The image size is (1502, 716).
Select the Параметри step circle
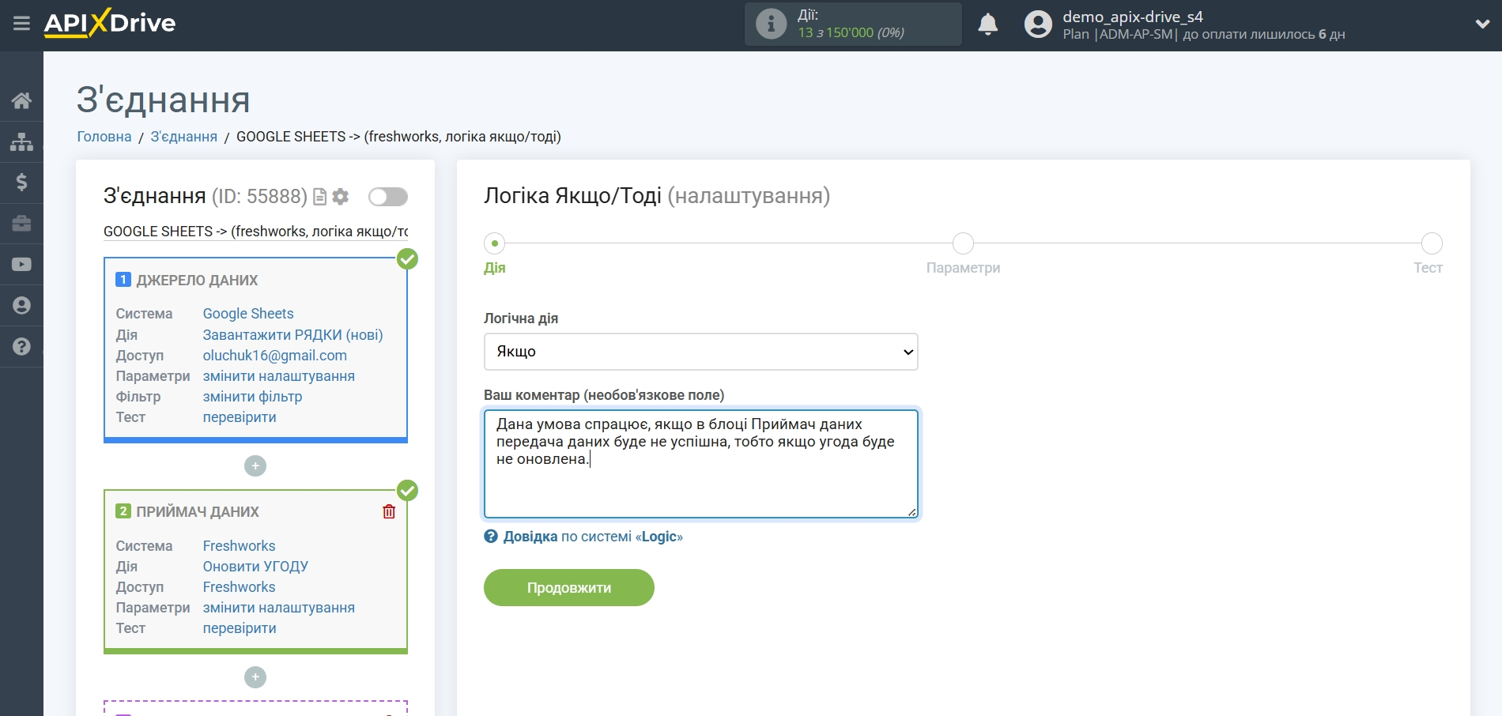(x=962, y=243)
